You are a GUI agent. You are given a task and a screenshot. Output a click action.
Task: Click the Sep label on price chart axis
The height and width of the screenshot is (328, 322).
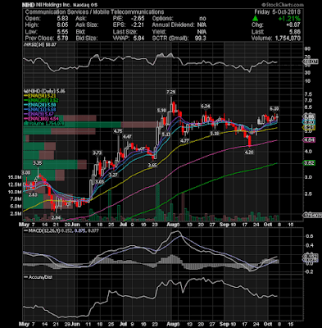tap(224, 225)
